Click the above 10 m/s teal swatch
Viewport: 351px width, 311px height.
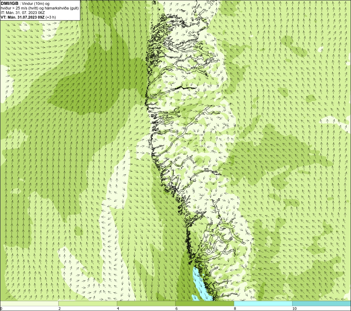click(322, 303)
